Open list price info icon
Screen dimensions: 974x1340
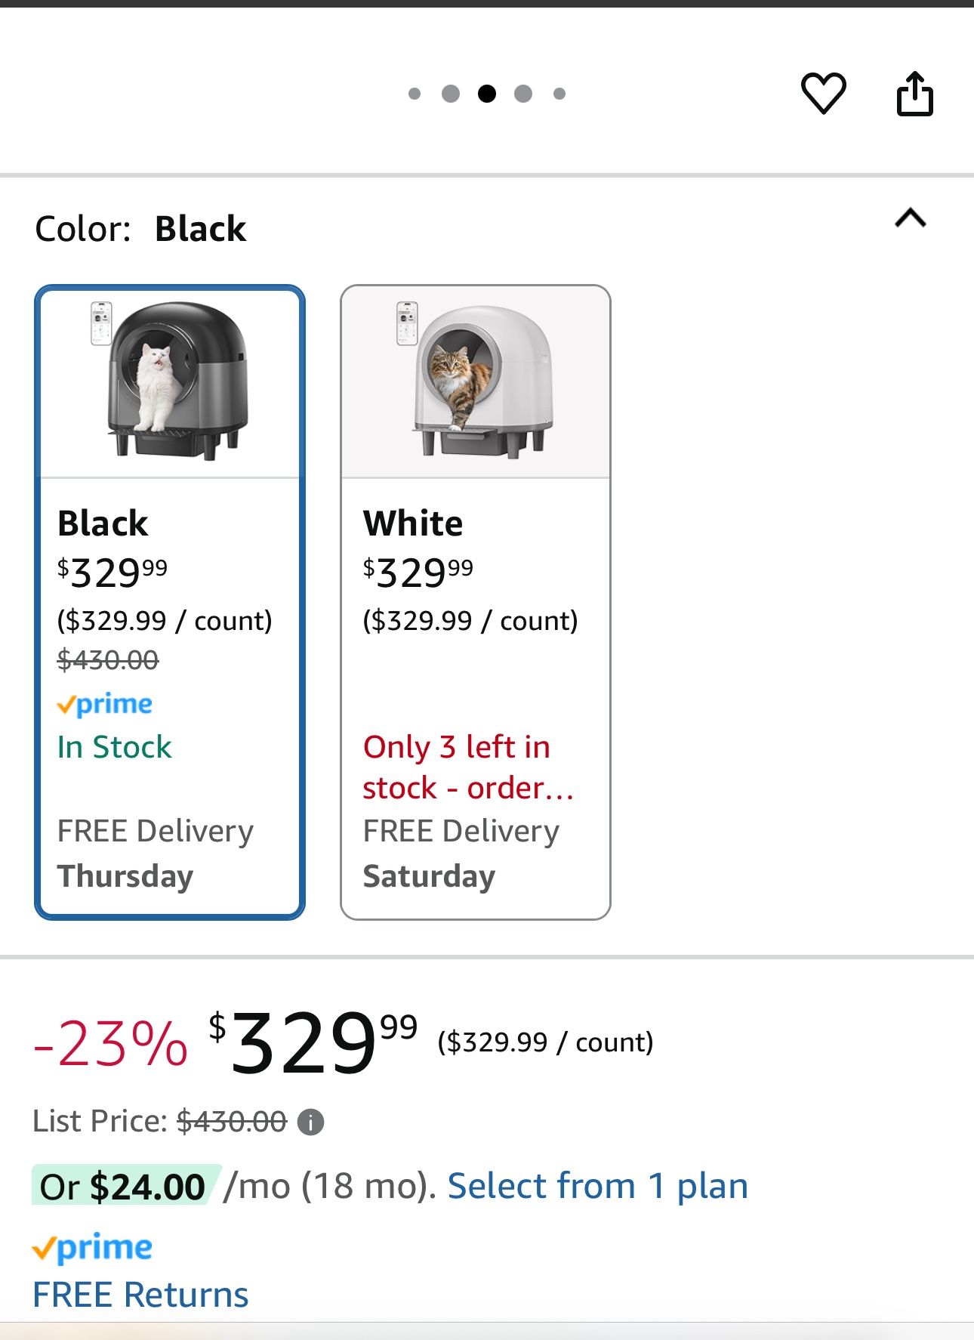click(x=310, y=1122)
